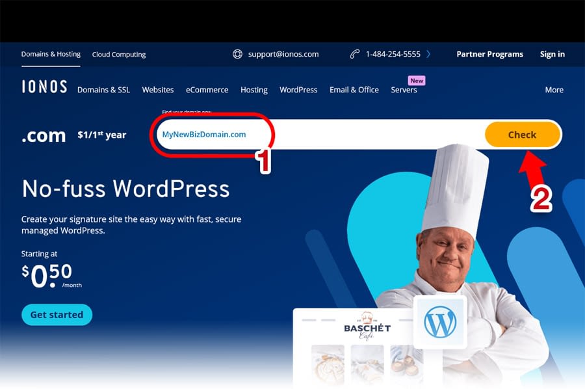The image size is (585, 389).
Task: Click the New badge above Servers
Action: pos(417,81)
